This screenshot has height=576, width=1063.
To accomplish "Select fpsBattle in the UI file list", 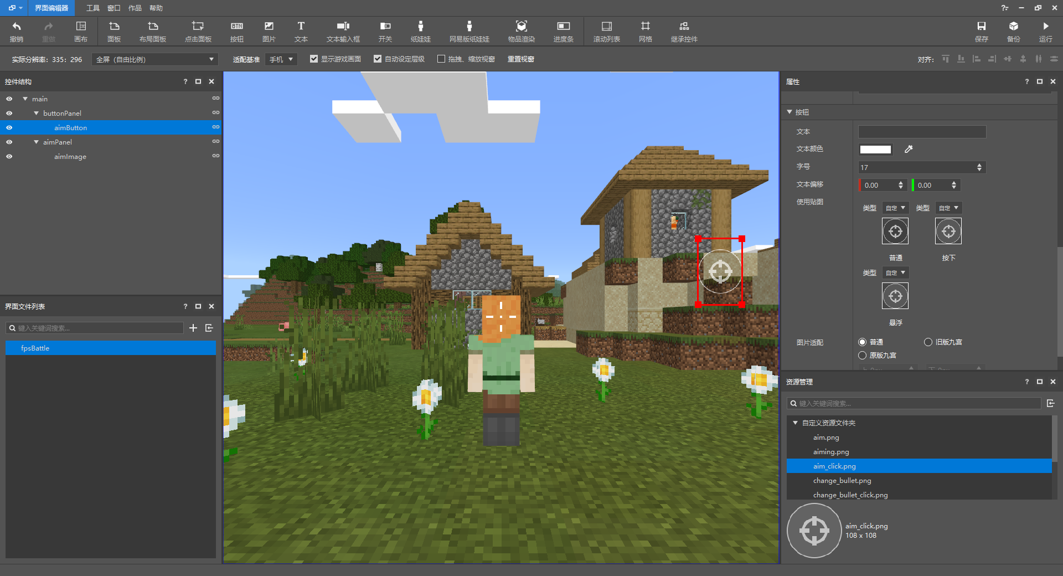I will click(111, 348).
